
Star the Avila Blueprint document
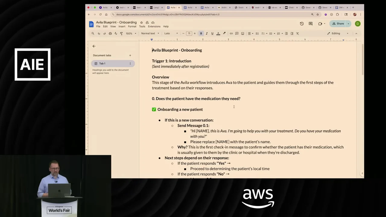coord(141,22)
